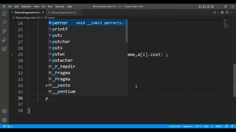Run the C file with the play button
This screenshot has width=236, height=132.
[x=215, y=12]
